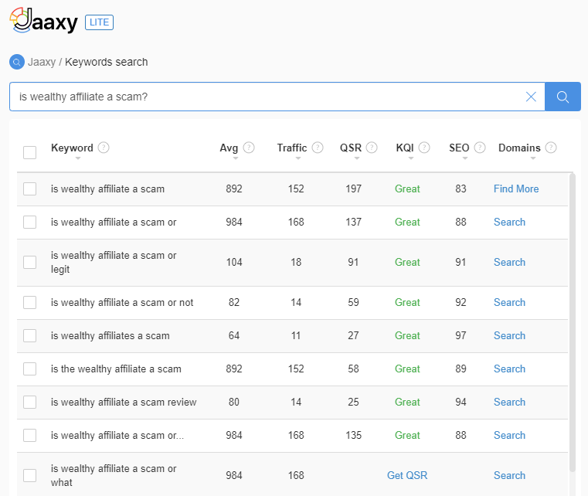
Task: Click Search domains for 'scam review'
Action: coord(509,402)
